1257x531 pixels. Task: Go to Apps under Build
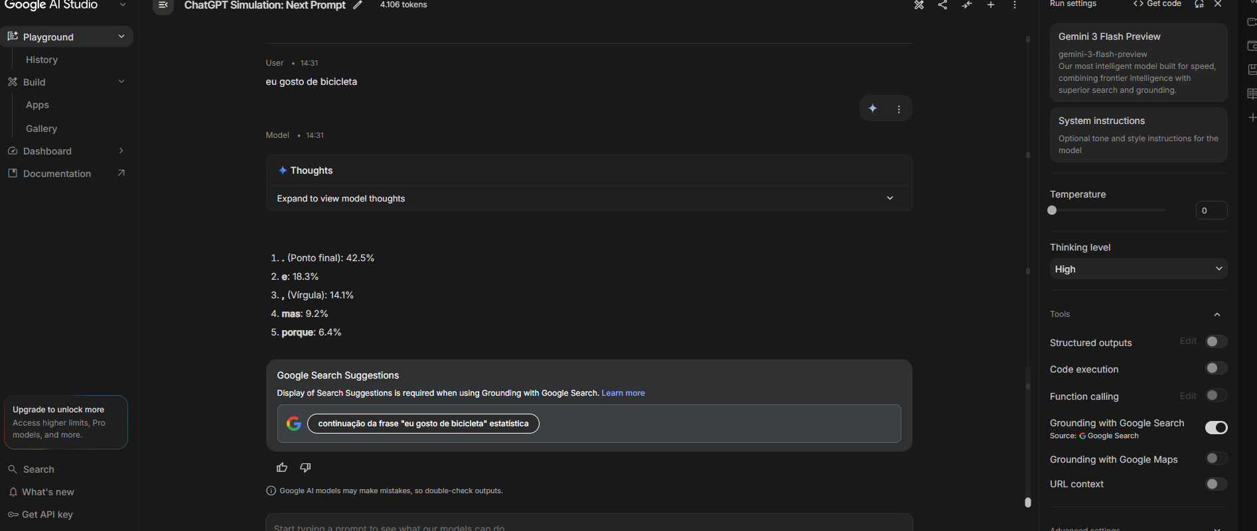pyautogui.click(x=38, y=105)
